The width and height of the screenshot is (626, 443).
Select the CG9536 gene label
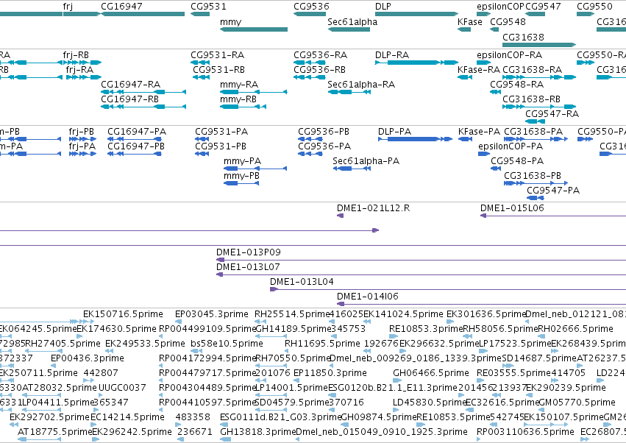[x=311, y=7]
